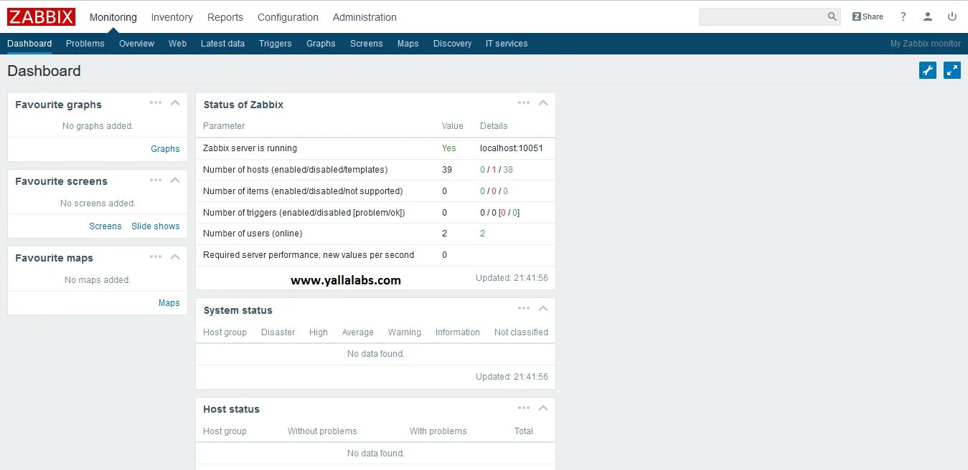The height and width of the screenshot is (470, 968).
Task: Open Favourite graphs widget ellipsis menu
Action: click(x=156, y=102)
